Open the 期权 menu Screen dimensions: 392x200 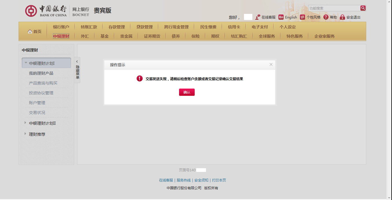[x=215, y=36]
